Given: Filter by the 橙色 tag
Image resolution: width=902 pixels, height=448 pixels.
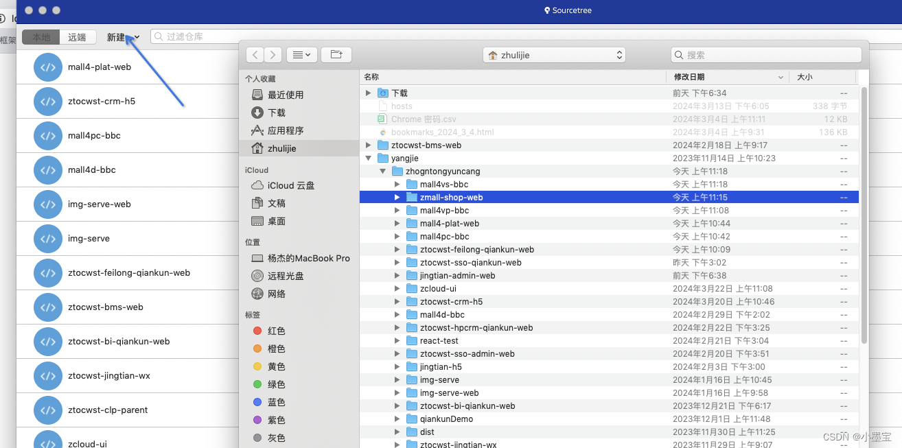Looking at the screenshot, I should [x=277, y=349].
